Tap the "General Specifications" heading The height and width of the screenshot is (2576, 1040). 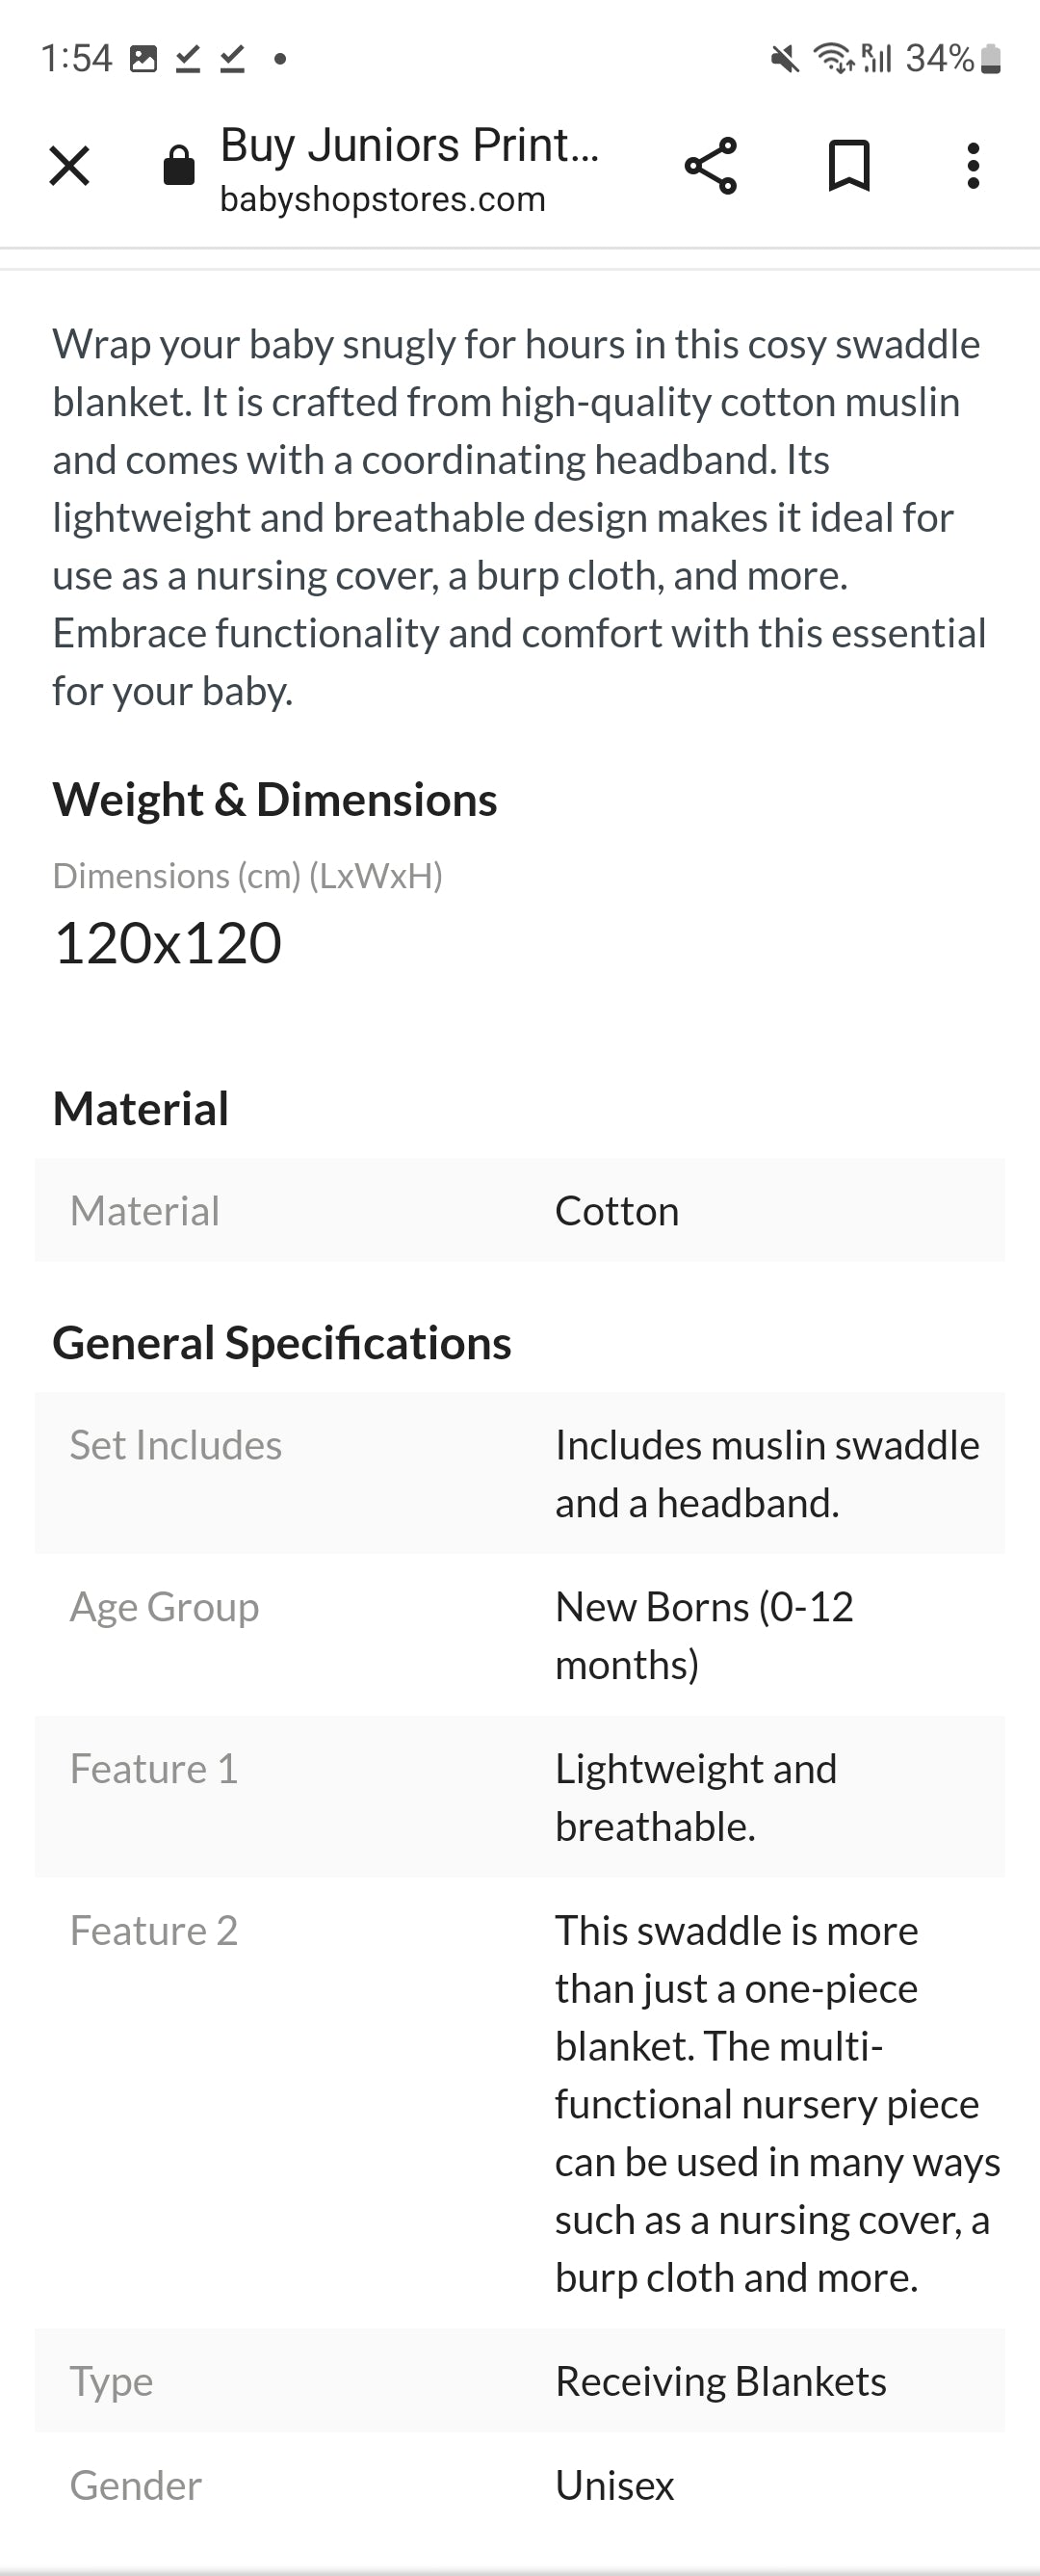pos(282,1343)
